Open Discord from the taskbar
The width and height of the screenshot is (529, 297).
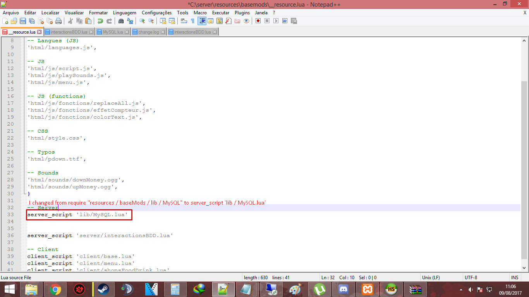pyautogui.click(x=344, y=289)
